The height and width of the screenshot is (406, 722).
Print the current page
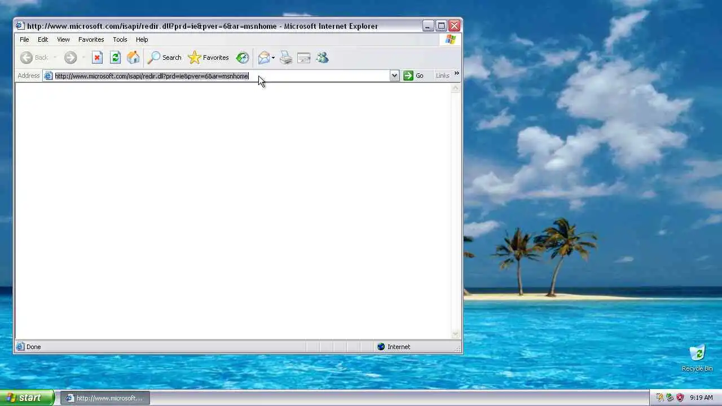tap(286, 58)
